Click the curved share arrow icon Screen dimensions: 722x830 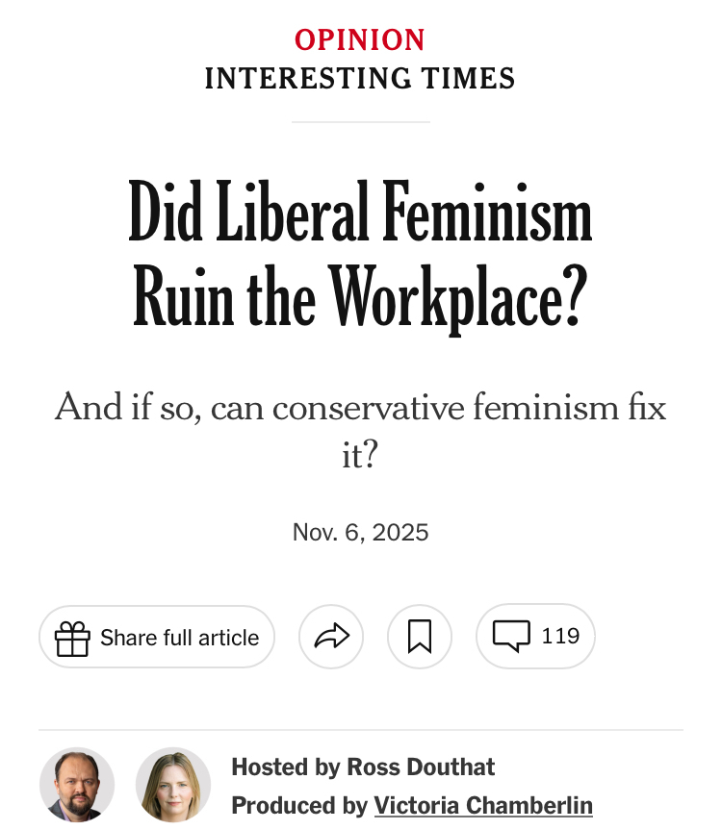pyautogui.click(x=331, y=637)
